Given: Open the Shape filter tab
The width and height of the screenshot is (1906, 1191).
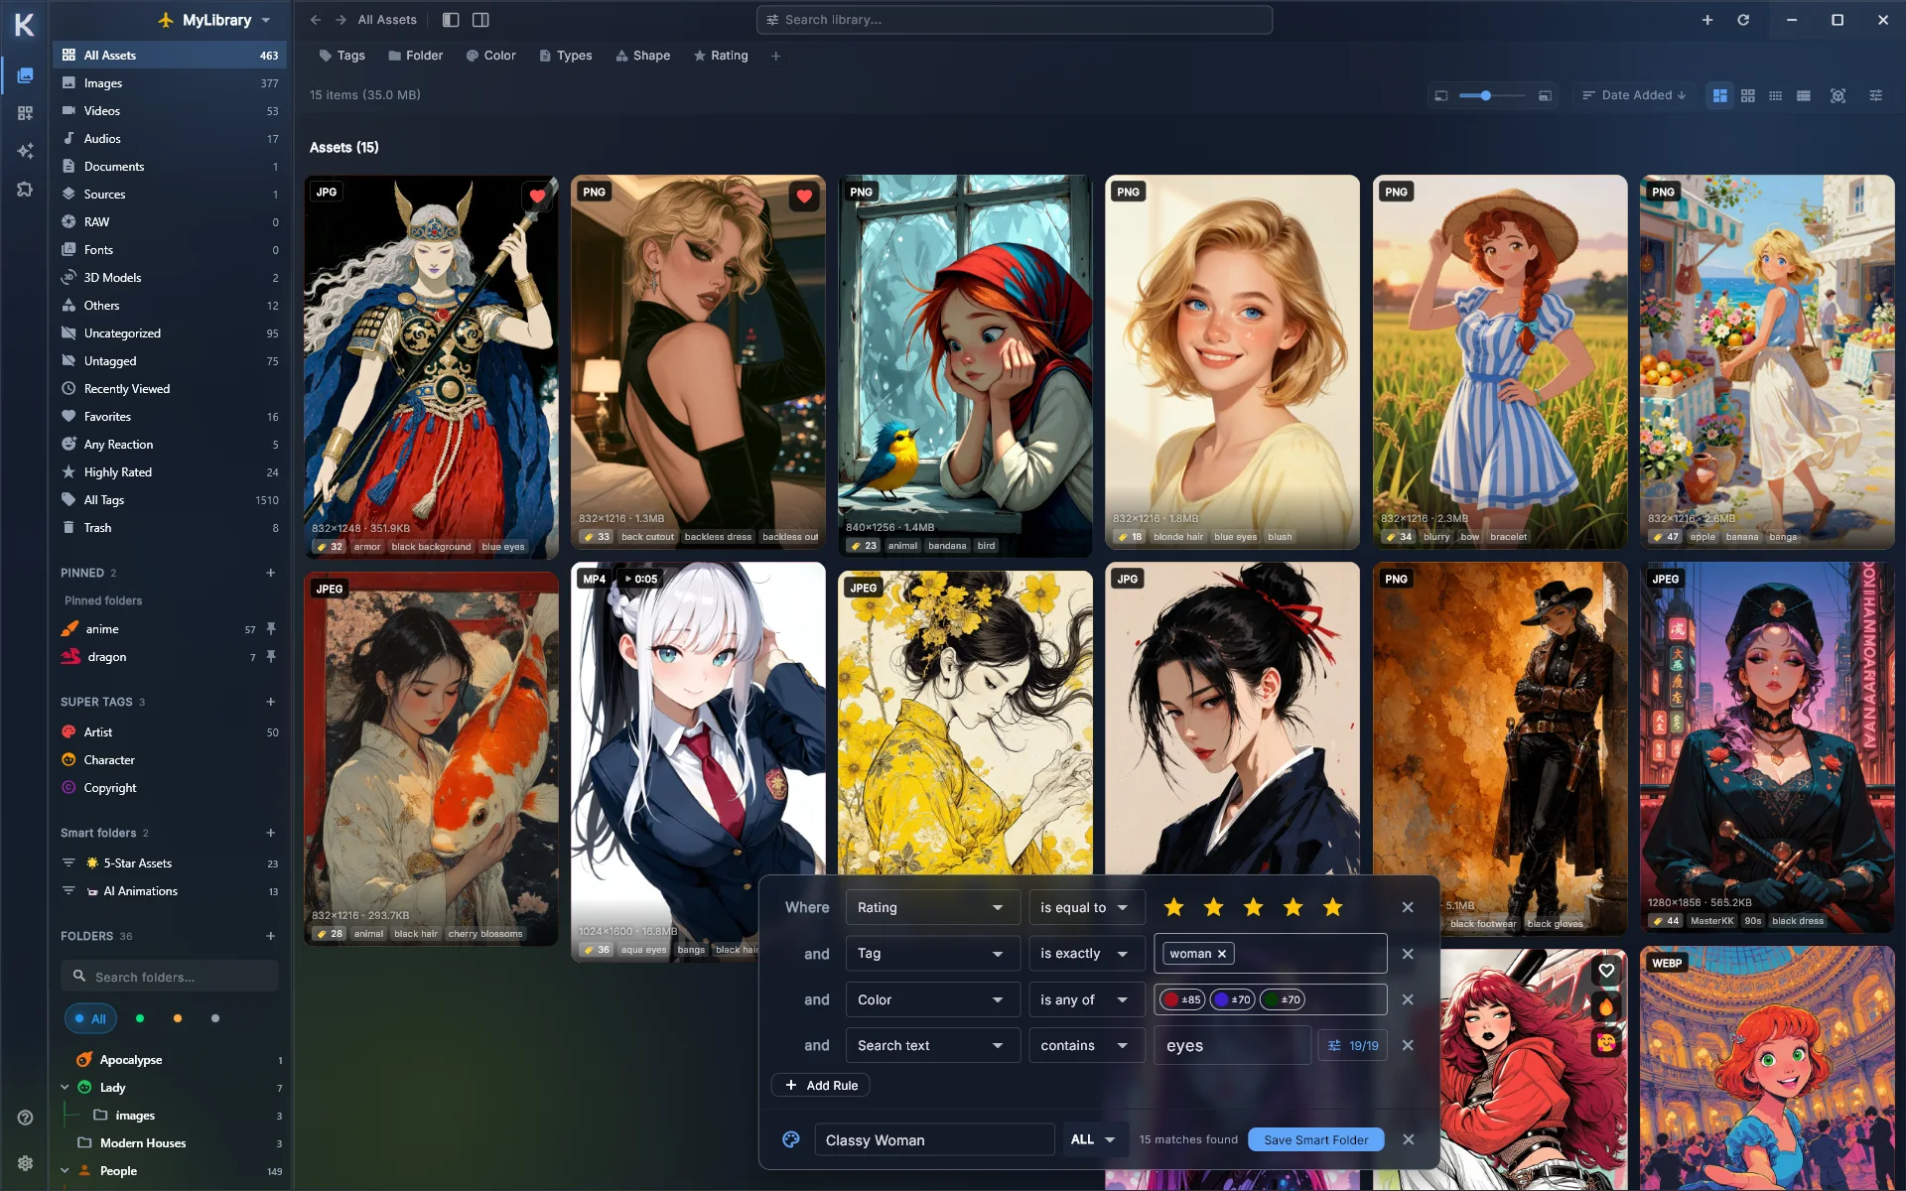Looking at the screenshot, I should tap(642, 56).
